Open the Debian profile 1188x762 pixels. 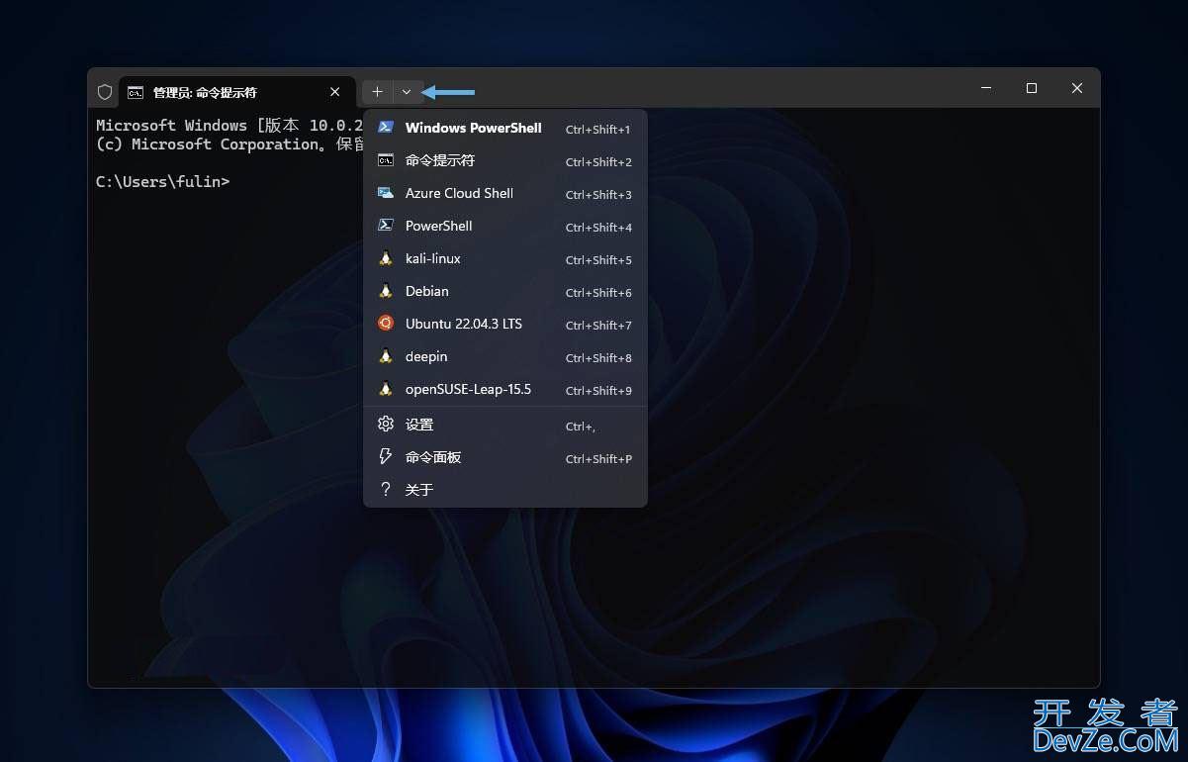coord(505,291)
